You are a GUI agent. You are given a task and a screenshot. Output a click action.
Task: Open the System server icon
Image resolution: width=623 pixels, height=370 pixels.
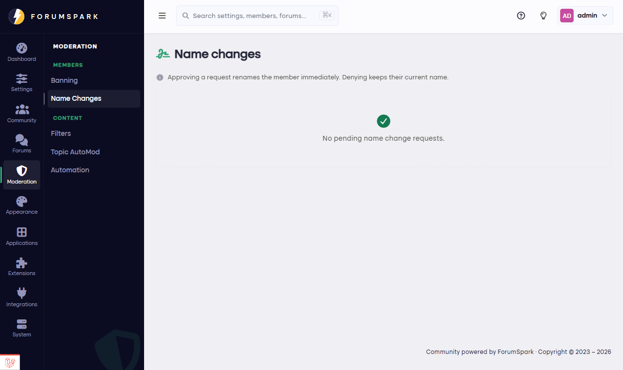pos(21,324)
